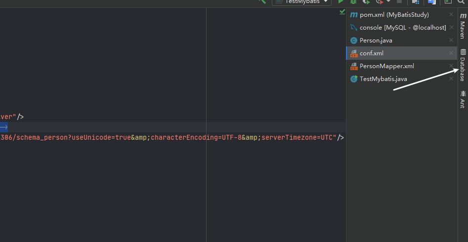Click the Run with Coverage icon

click(366, 2)
